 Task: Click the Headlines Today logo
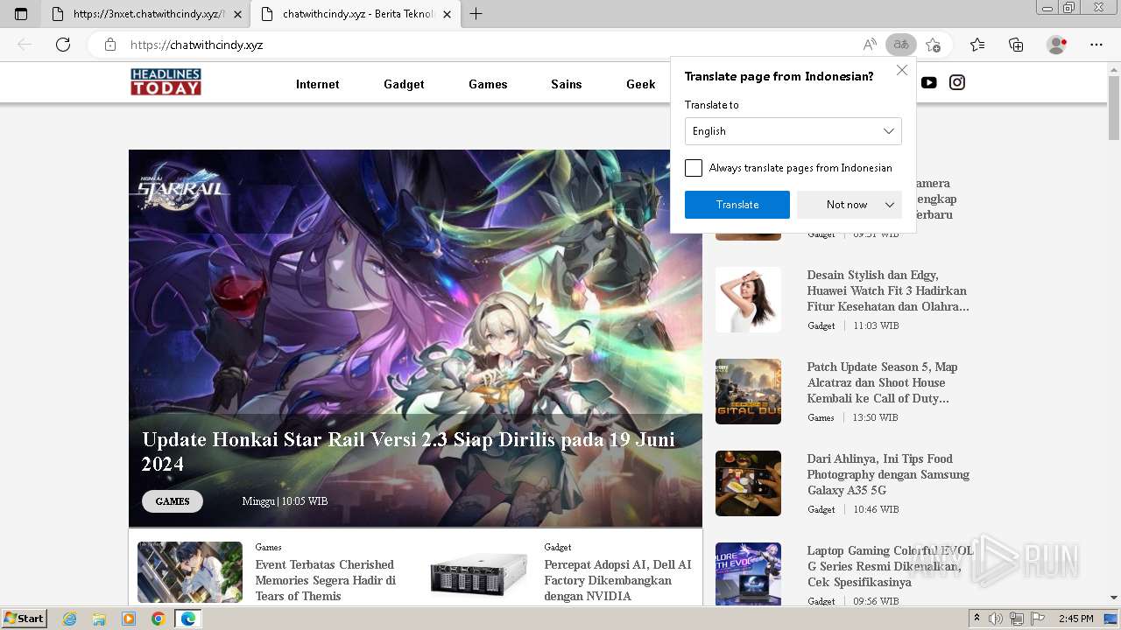tap(166, 82)
